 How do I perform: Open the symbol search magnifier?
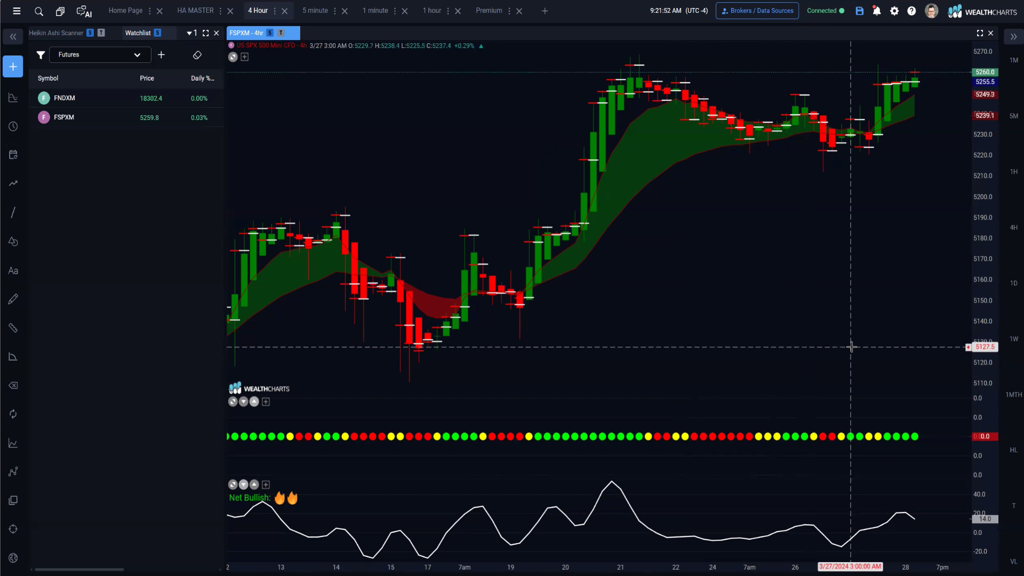(39, 11)
